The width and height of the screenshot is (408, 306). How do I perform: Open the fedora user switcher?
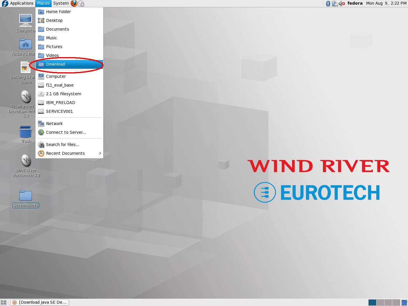pos(355,3)
